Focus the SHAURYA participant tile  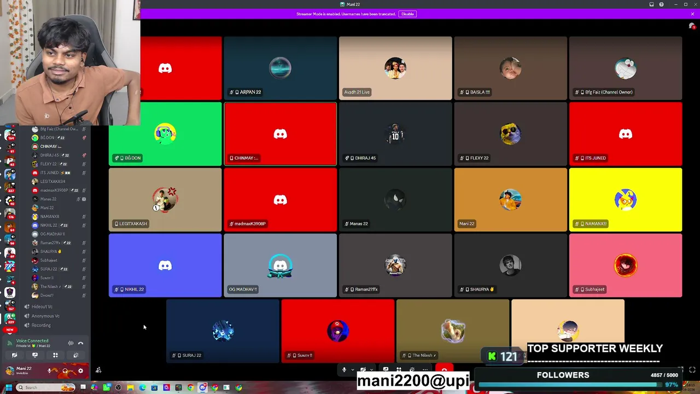pyautogui.click(x=510, y=265)
